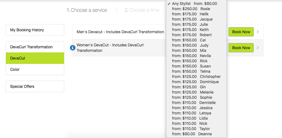
Task: Click the chevron arrow next to Men's Devacut Book Now
Action: (x=258, y=32)
